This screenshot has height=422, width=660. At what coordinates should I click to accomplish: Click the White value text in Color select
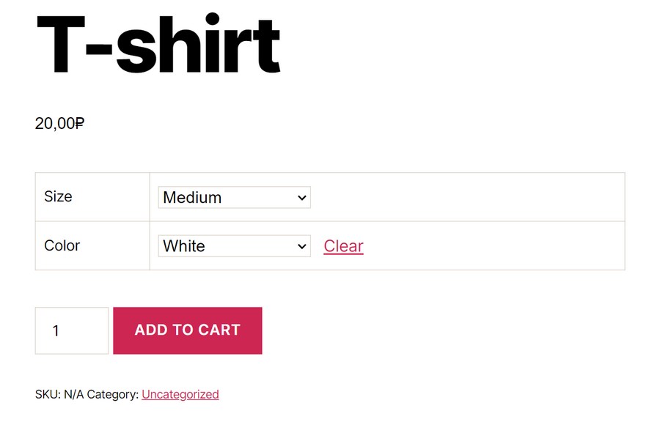[x=184, y=246]
